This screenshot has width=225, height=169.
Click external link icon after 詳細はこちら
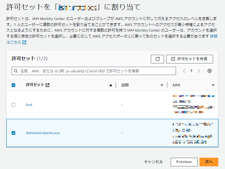point(25,42)
